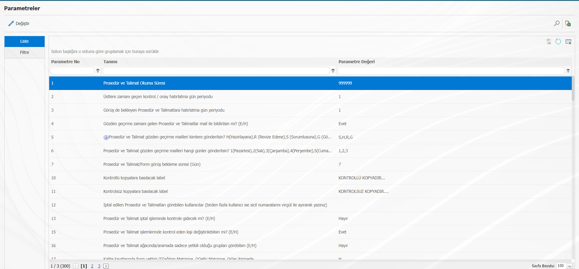Sort by the Parametre No column header

(65, 62)
